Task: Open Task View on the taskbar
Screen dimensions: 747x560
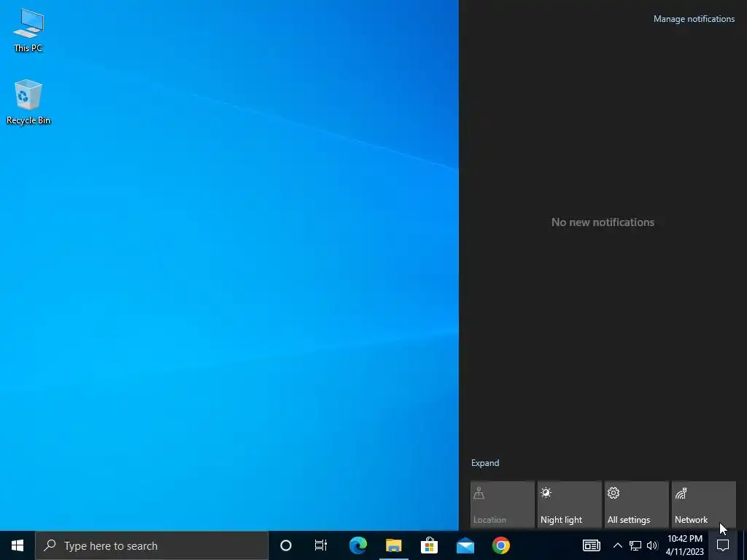Action: point(321,545)
